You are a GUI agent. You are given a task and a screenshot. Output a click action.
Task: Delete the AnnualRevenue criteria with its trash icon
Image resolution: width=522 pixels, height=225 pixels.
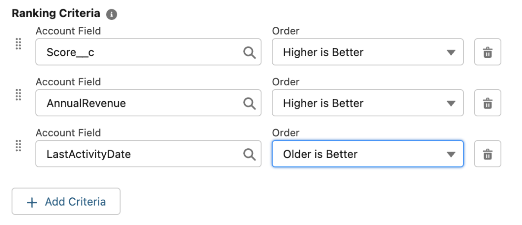click(487, 103)
